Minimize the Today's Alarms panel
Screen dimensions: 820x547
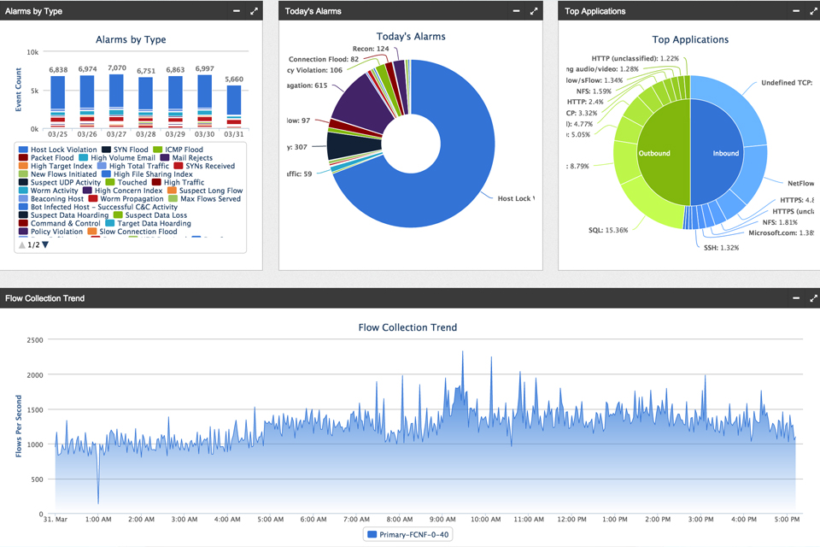[516, 11]
